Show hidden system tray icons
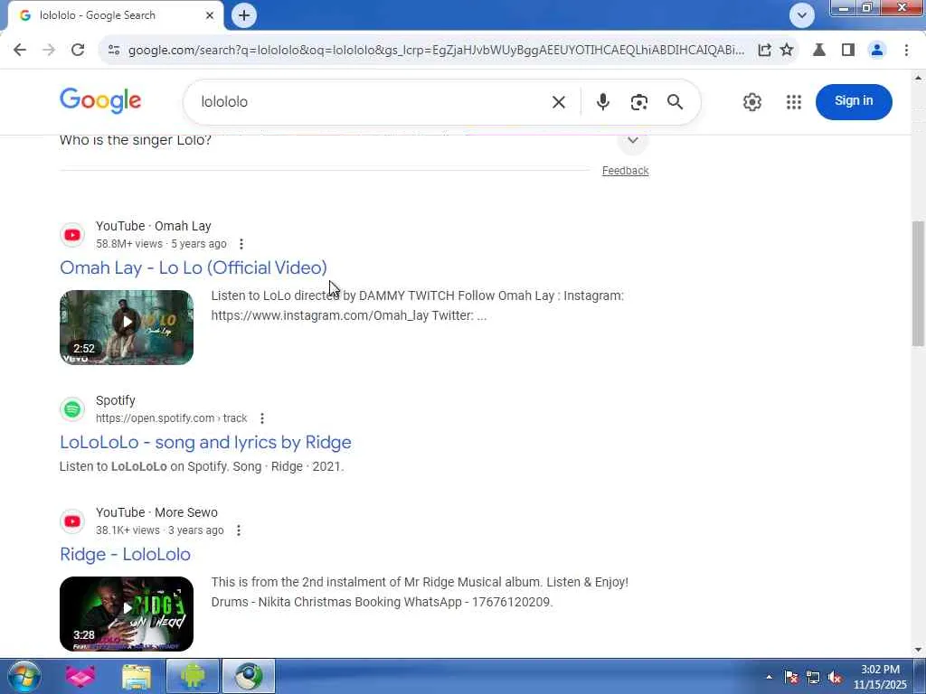926x694 pixels. 769,677
